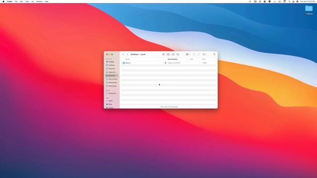Expand the folder row disclosure triangle

point(122,63)
